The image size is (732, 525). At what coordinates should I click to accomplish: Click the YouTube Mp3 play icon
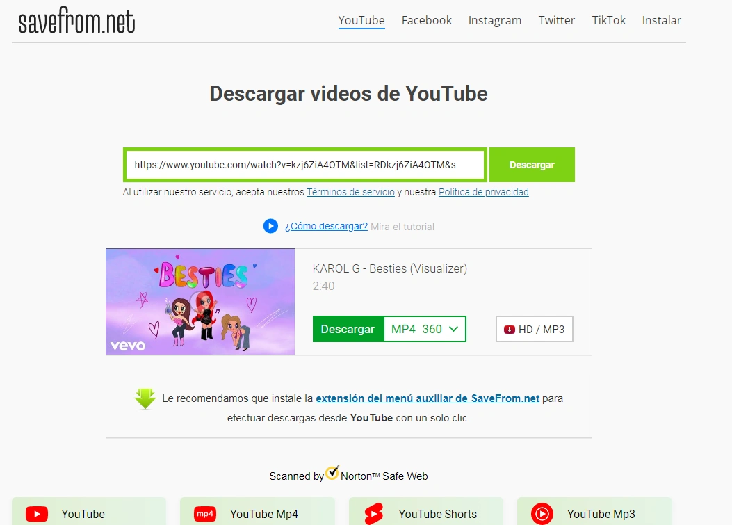[542, 514]
